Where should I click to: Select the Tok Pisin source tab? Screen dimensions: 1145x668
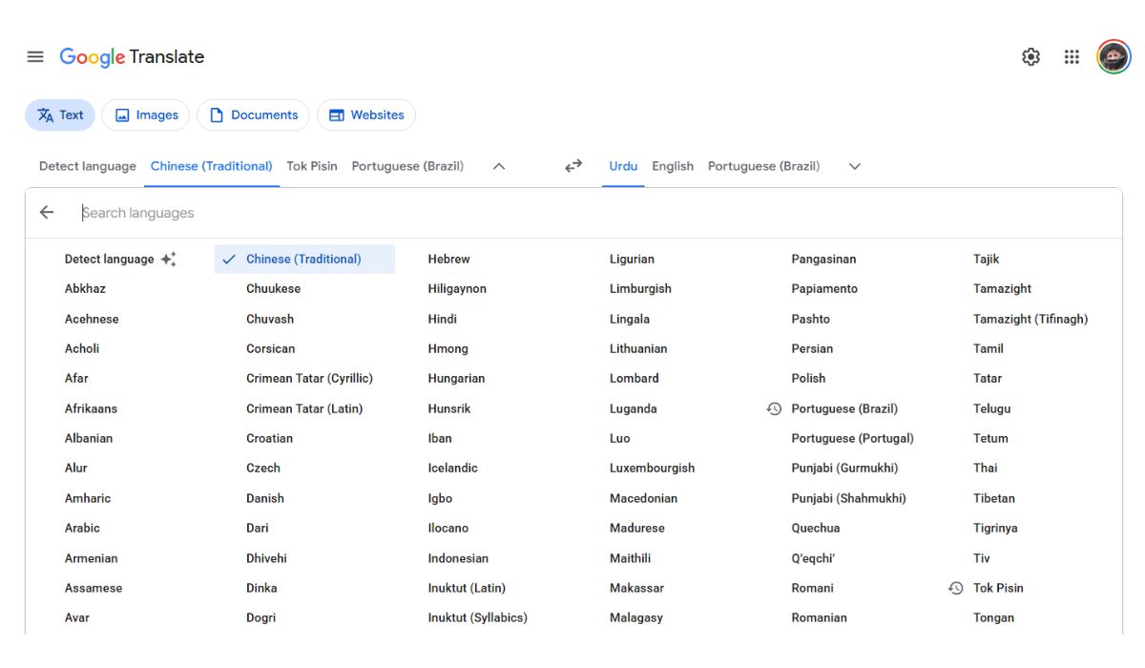312,166
